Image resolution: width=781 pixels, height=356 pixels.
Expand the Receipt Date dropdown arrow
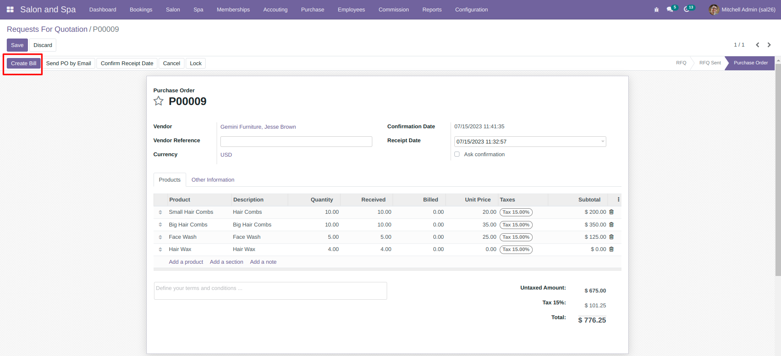click(602, 141)
